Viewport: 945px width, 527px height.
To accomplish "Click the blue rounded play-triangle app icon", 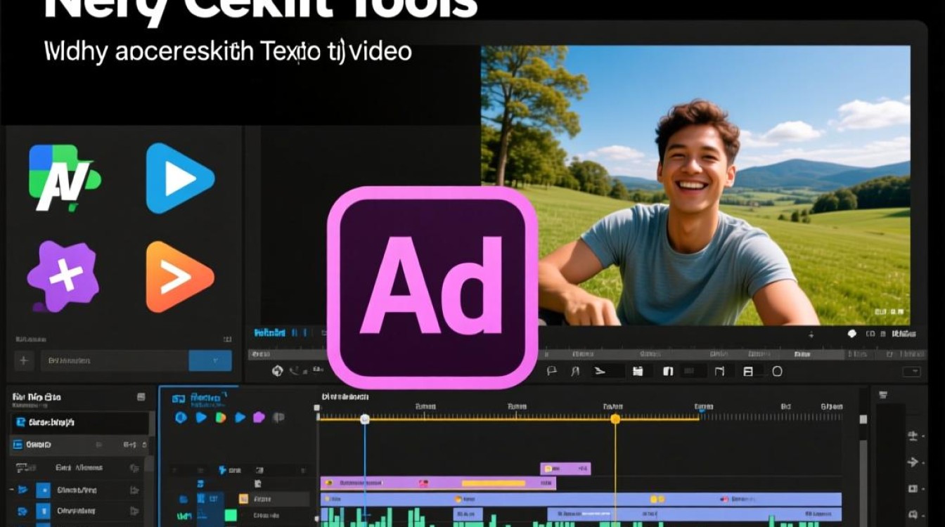I will pos(179,178).
